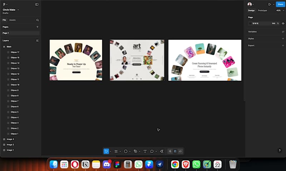Switch to Draw mode in toolbar
Screen dimensions: 286x171
click(x=170, y=151)
